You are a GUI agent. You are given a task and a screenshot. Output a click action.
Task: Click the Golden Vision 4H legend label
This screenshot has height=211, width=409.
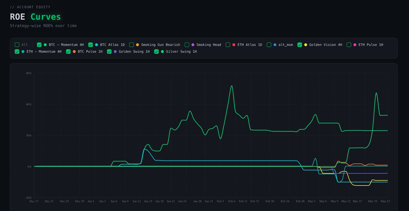tap(325, 45)
